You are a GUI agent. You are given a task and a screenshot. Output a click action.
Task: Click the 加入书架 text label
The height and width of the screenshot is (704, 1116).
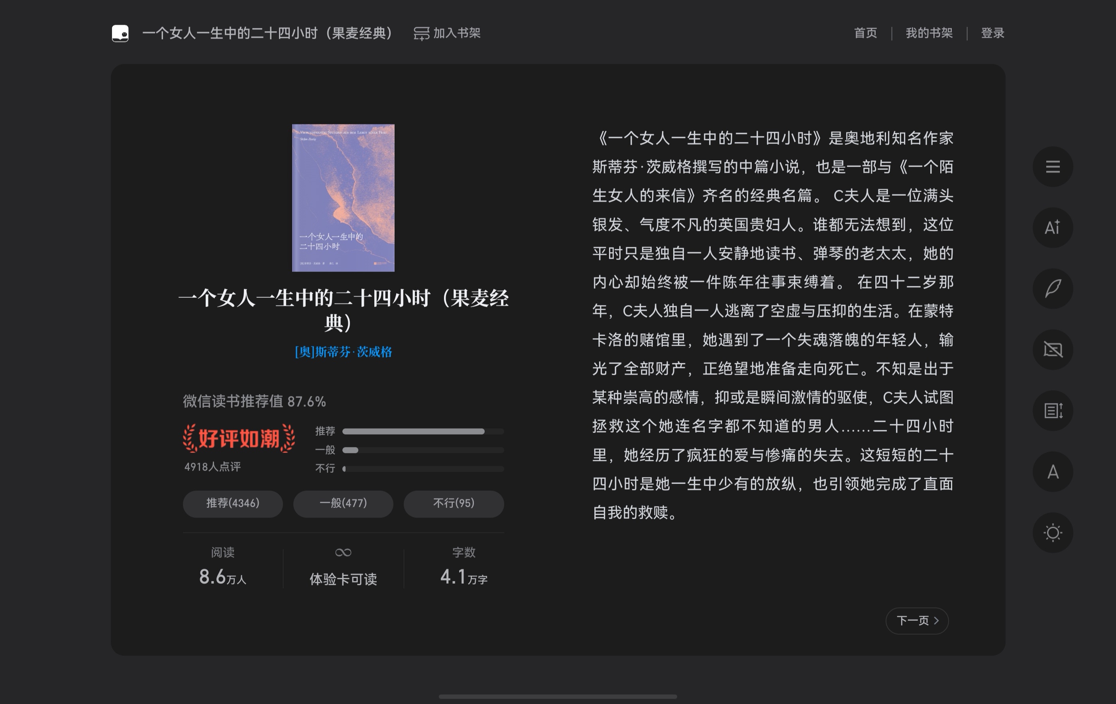456,33
